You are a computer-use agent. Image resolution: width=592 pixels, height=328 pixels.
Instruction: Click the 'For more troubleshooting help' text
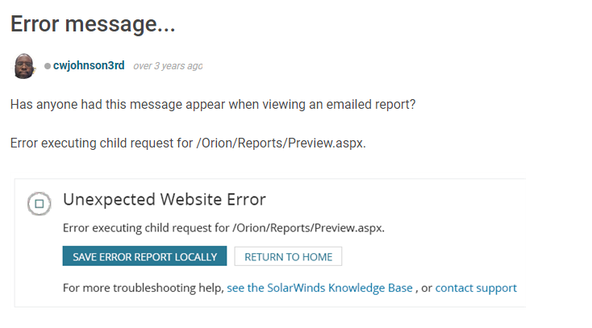pyautogui.click(x=144, y=288)
